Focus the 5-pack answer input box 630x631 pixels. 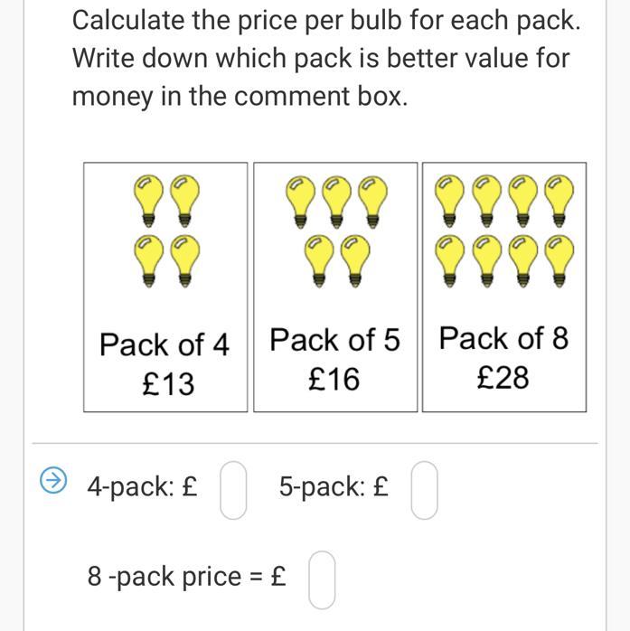(425, 489)
